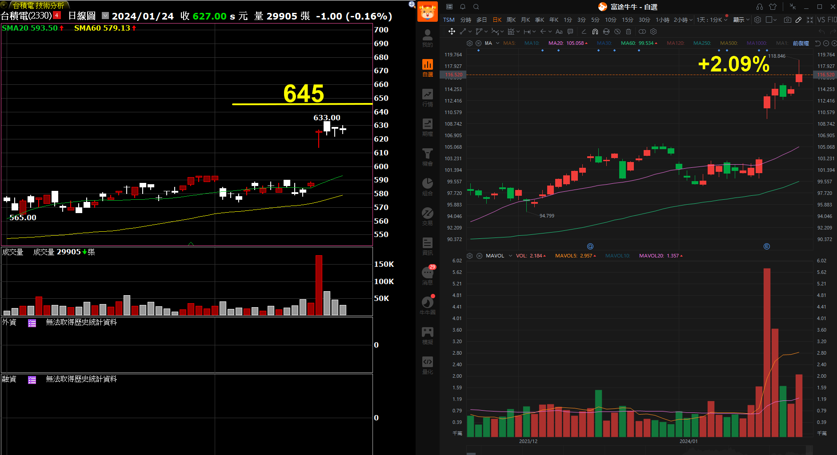The width and height of the screenshot is (837, 455).
Task: Open the 1天:1分K period dropdown
Action: point(712,20)
